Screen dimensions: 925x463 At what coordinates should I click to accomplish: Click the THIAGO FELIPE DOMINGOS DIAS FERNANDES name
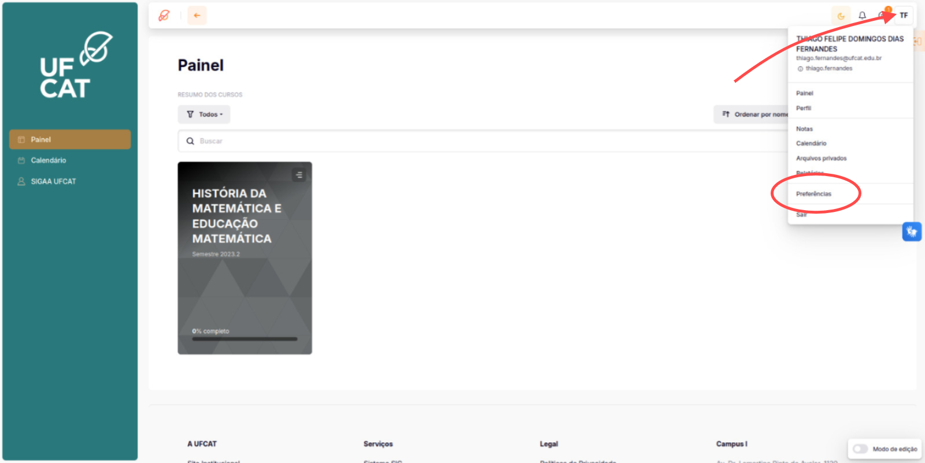[x=850, y=44]
